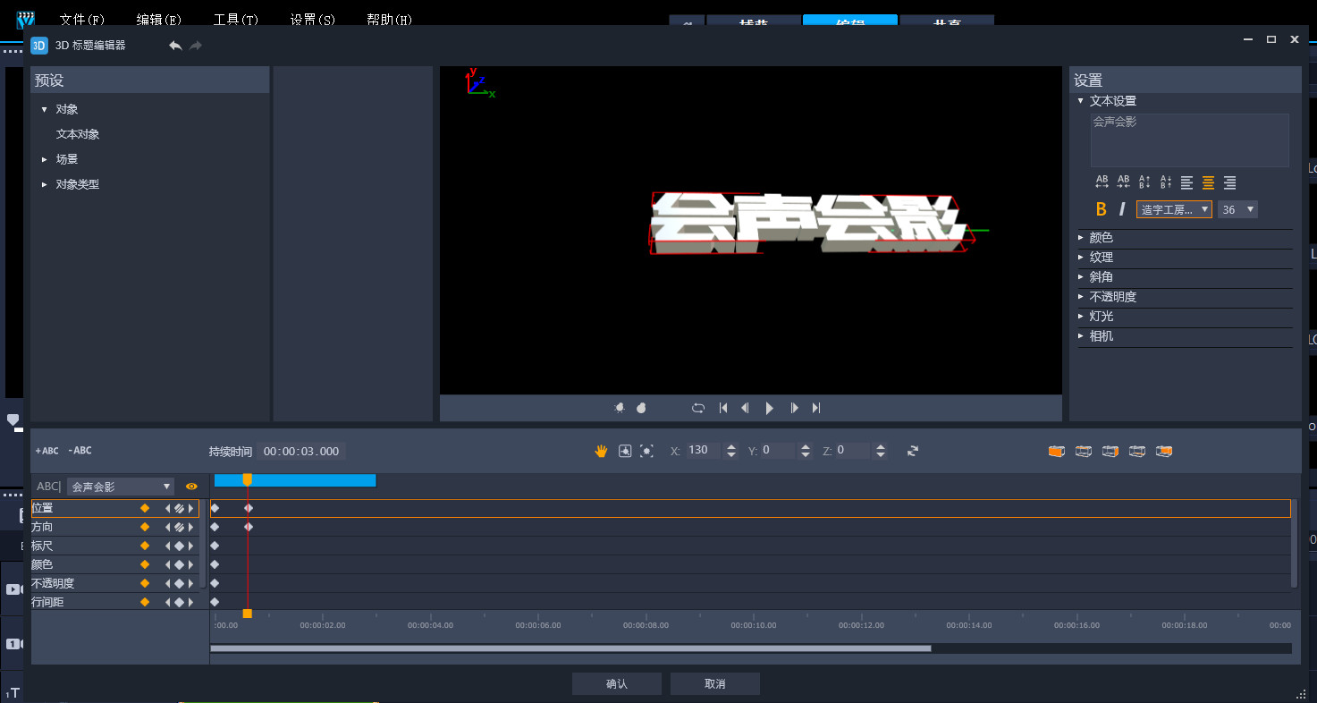Toggle orange keyframe diamond for 位置
Image resolution: width=1317 pixels, height=703 pixels.
[145, 508]
